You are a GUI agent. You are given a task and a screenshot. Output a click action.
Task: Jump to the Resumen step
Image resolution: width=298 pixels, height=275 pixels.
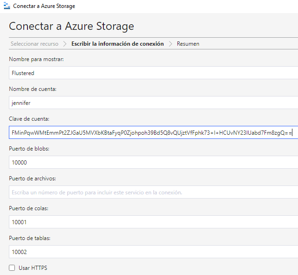188,44
